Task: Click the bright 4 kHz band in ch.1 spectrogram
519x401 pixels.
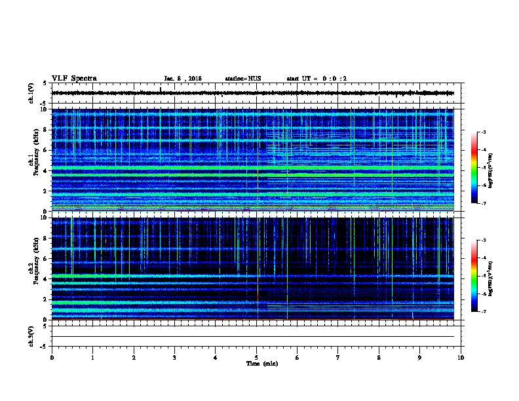Action: tap(253, 168)
